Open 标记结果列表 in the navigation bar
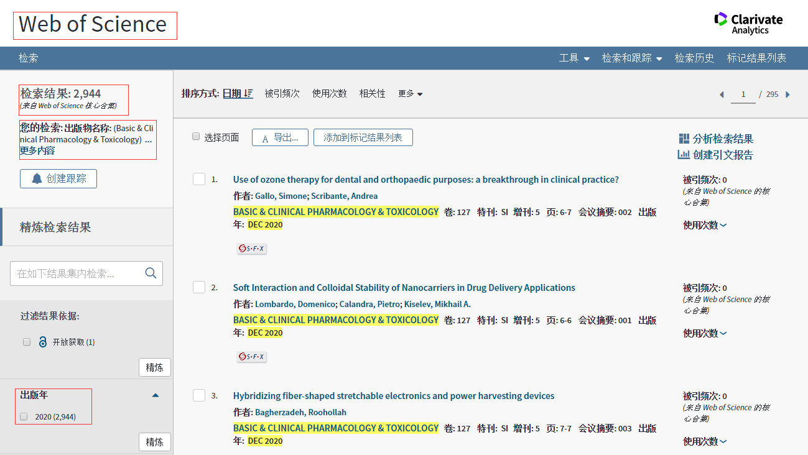Screen dimensions: 808x455 [x=756, y=58]
